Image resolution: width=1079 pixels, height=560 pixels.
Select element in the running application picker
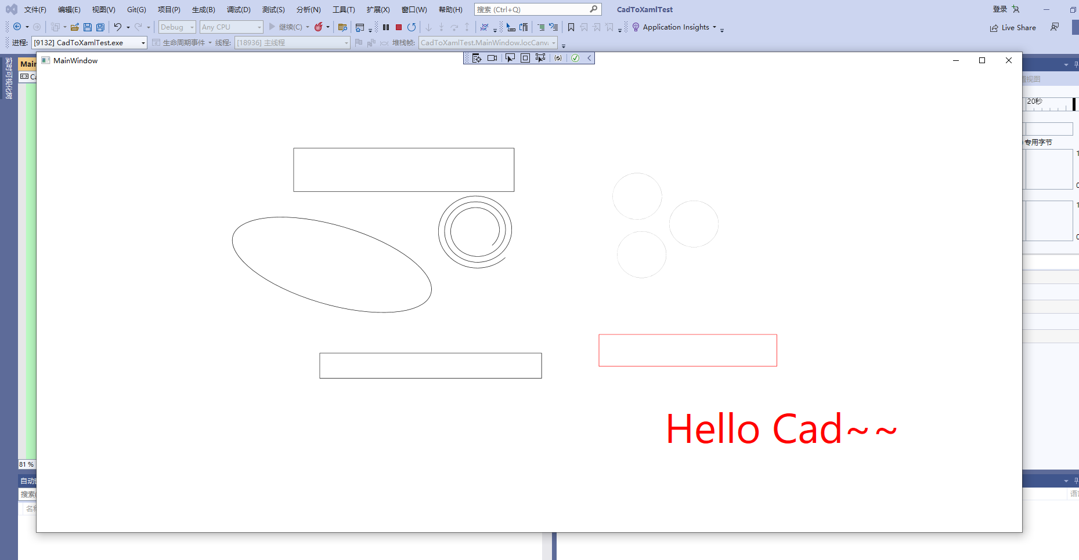510,58
